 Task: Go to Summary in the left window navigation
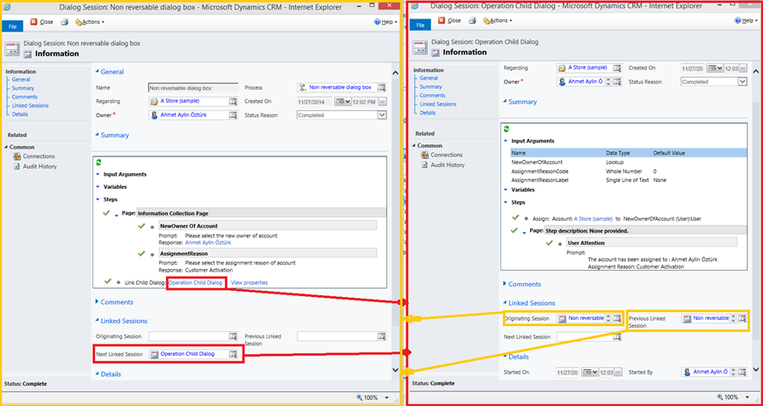(23, 88)
